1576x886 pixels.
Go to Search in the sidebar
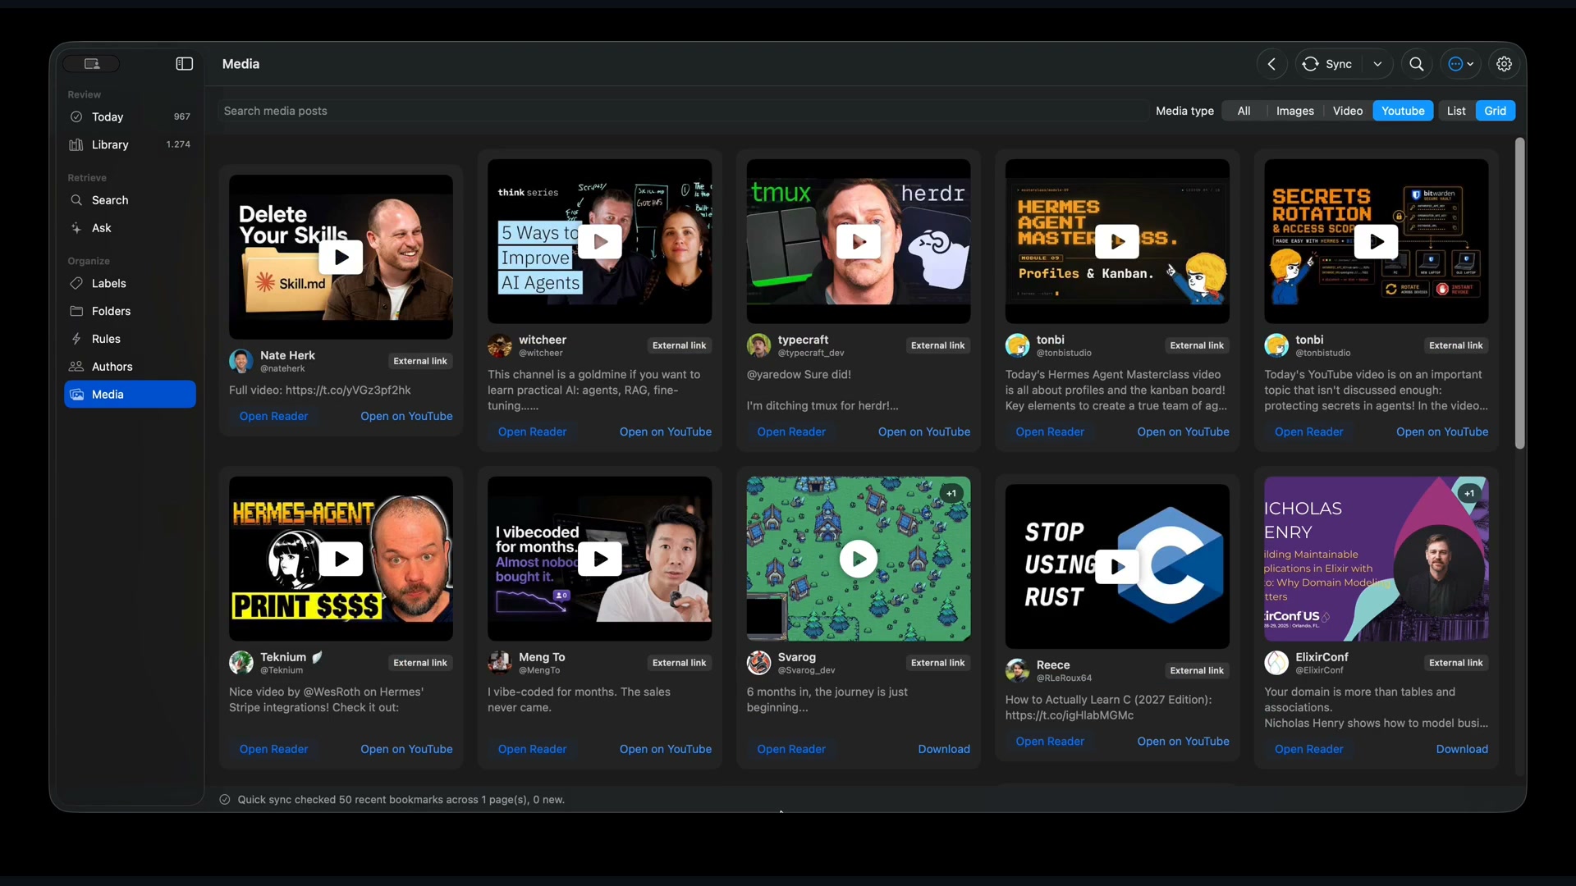click(130, 200)
